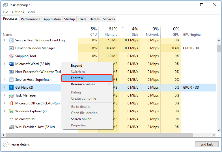The image size is (222, 152).
Task: Expand Service Host: Windows Event Log
Action: 4,40
